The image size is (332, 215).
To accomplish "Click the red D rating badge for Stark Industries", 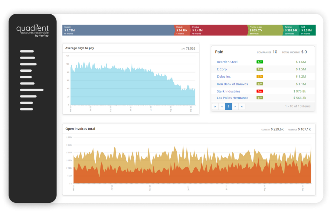I will pos(260,91).
